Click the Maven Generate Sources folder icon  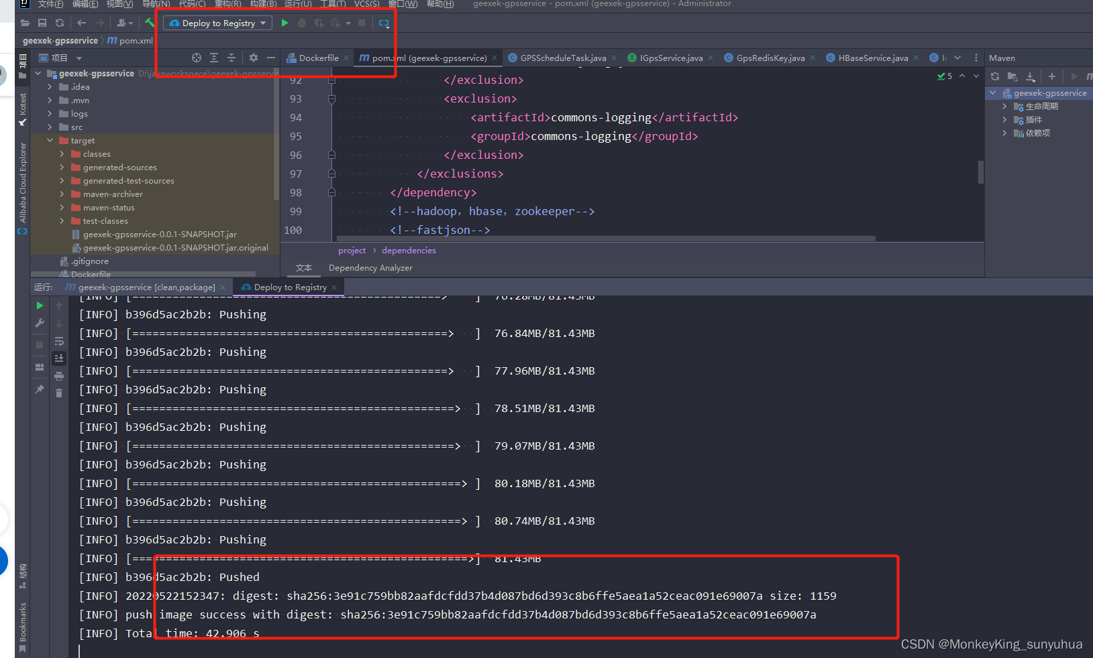tap(1013, 76)
